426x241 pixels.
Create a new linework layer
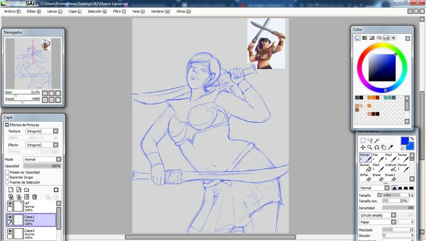tap(19, 190)
